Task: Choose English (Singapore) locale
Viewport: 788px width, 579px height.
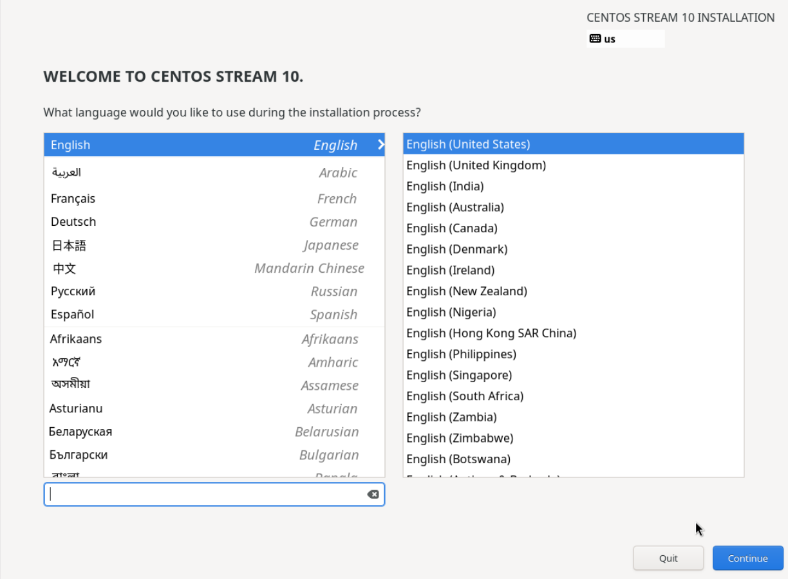Action: coord(574,375)
